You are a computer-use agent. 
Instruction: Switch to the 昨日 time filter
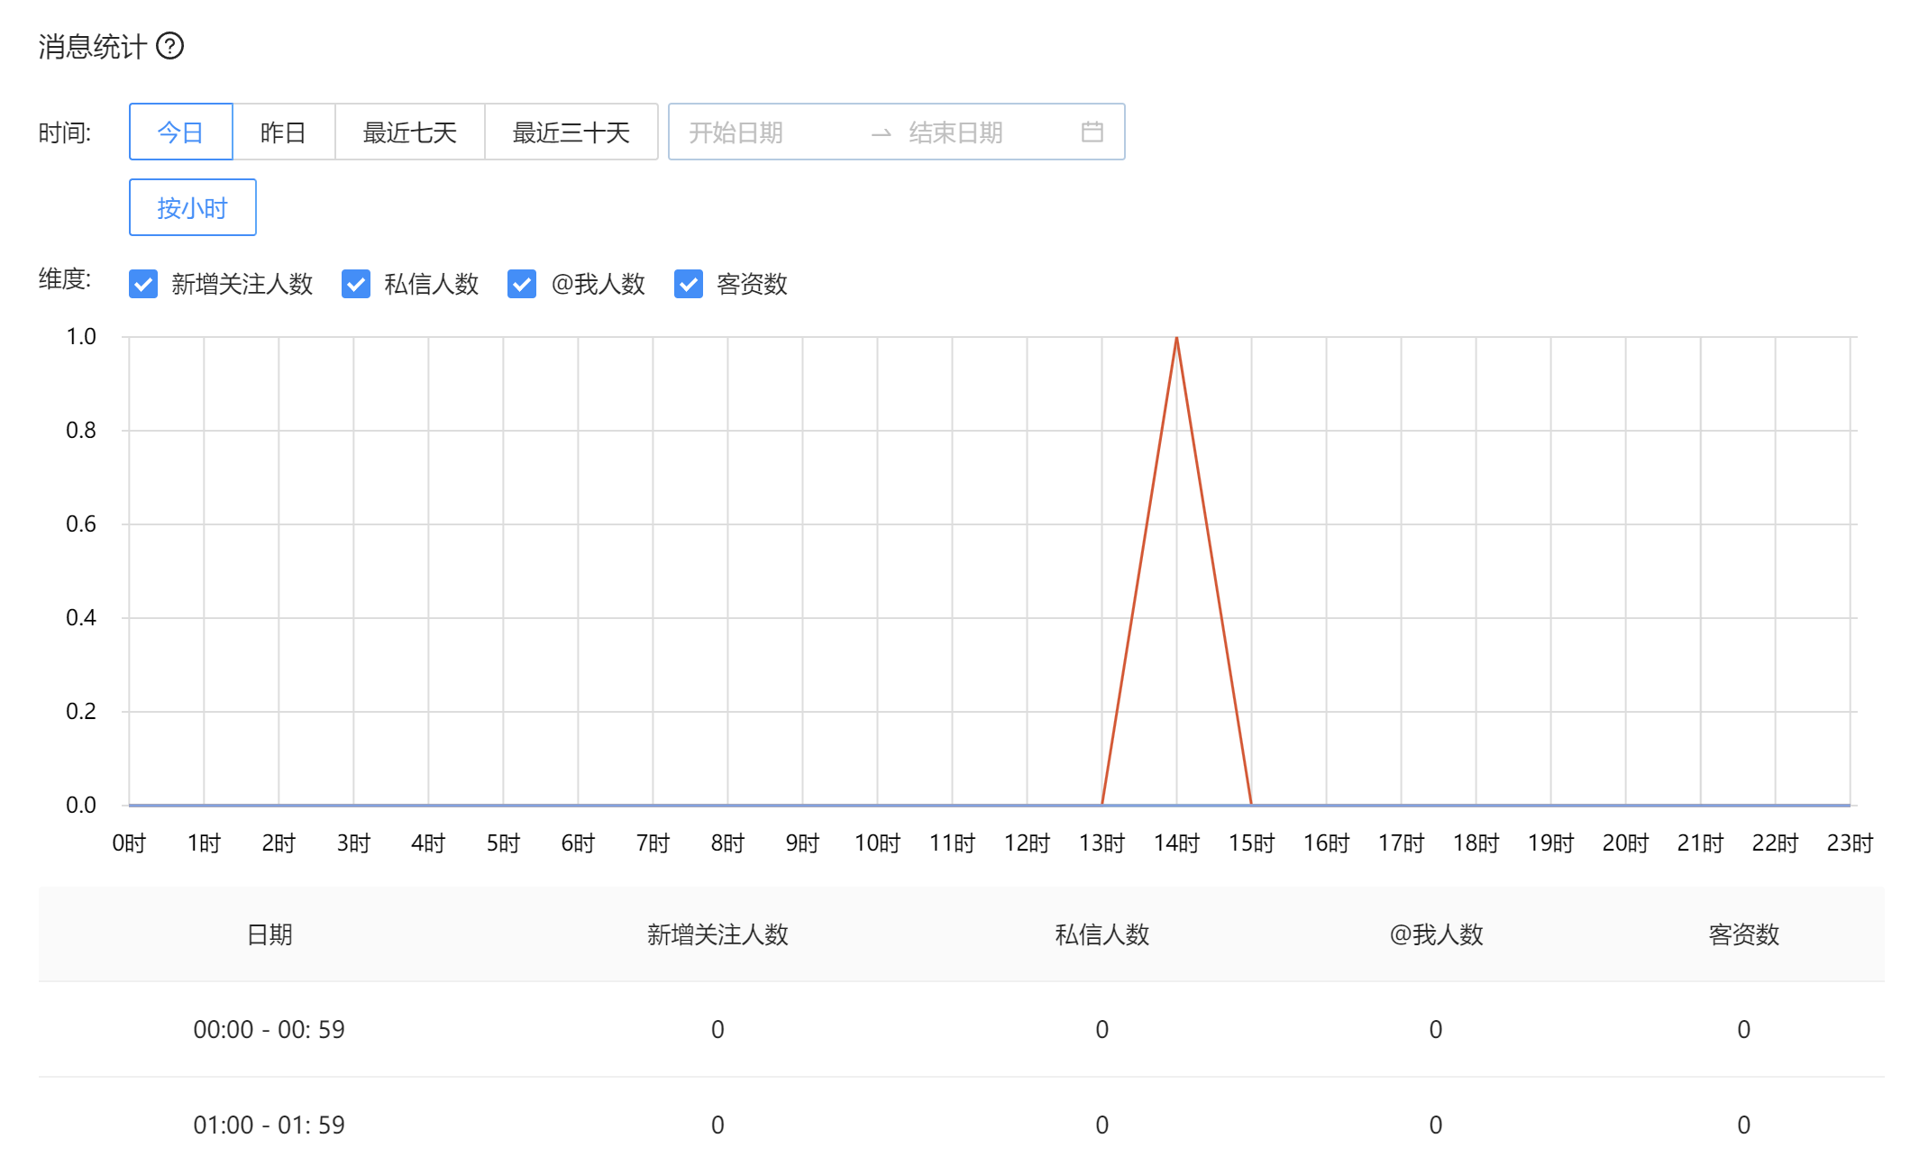284,132
